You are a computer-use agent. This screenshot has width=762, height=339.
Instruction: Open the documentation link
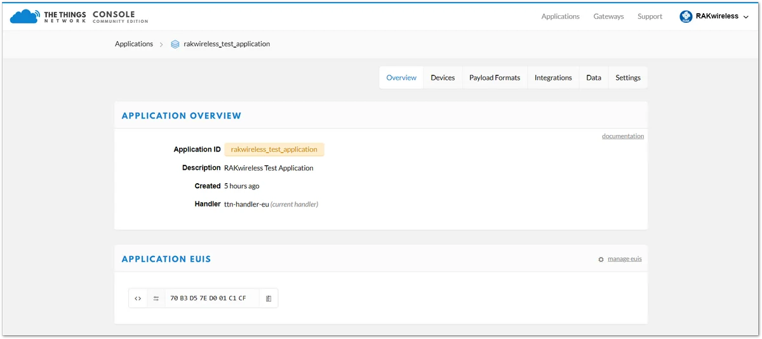point(623,136)
